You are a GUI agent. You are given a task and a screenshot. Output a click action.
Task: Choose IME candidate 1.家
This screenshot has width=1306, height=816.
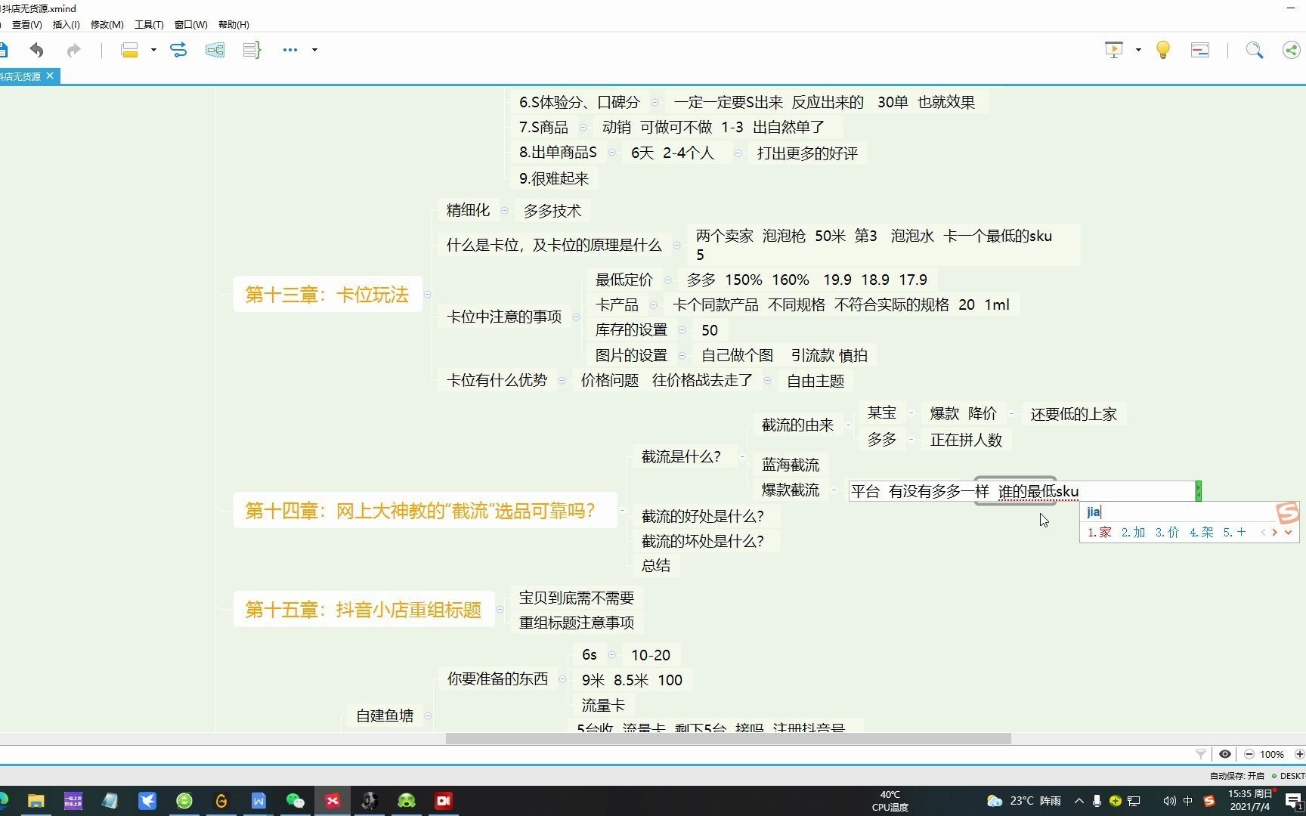tap(1100, 532)
